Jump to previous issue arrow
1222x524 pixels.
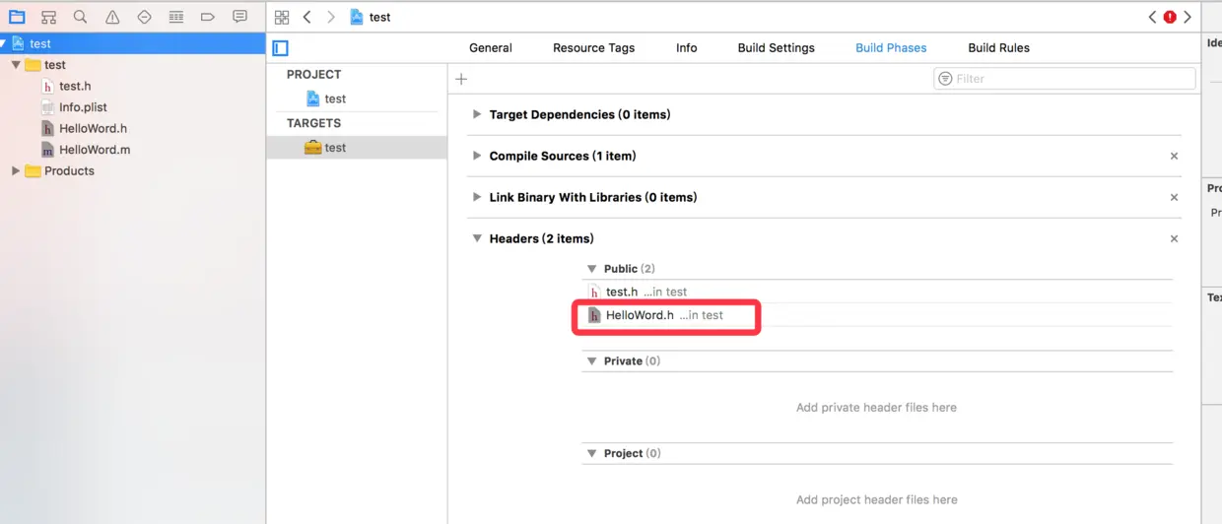(x=1153, y=17)
